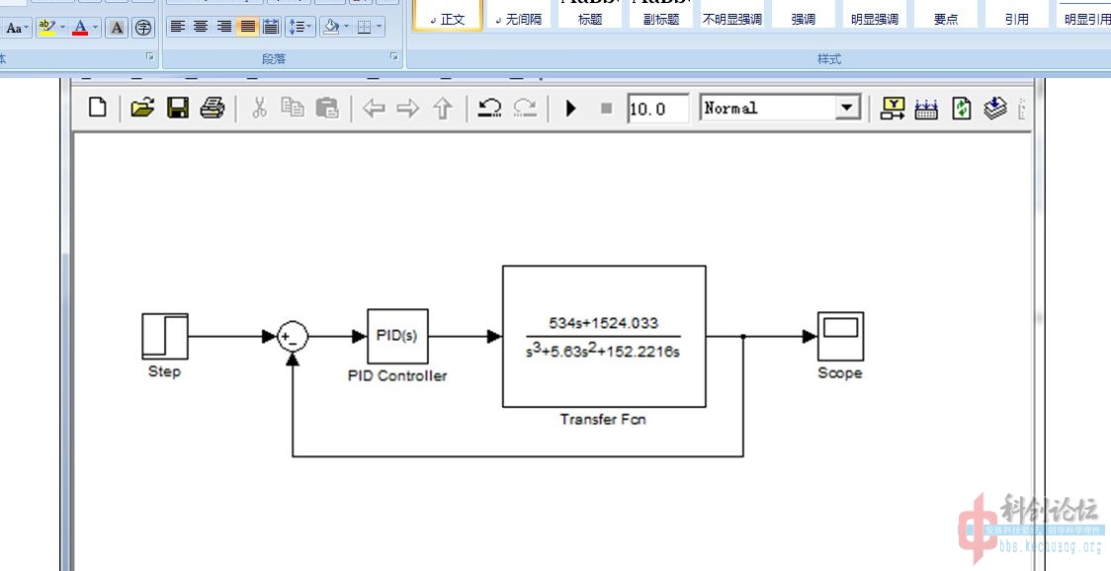Apply the 标题 style
The height and width of the screenshot is (571, 1111).
589,15
